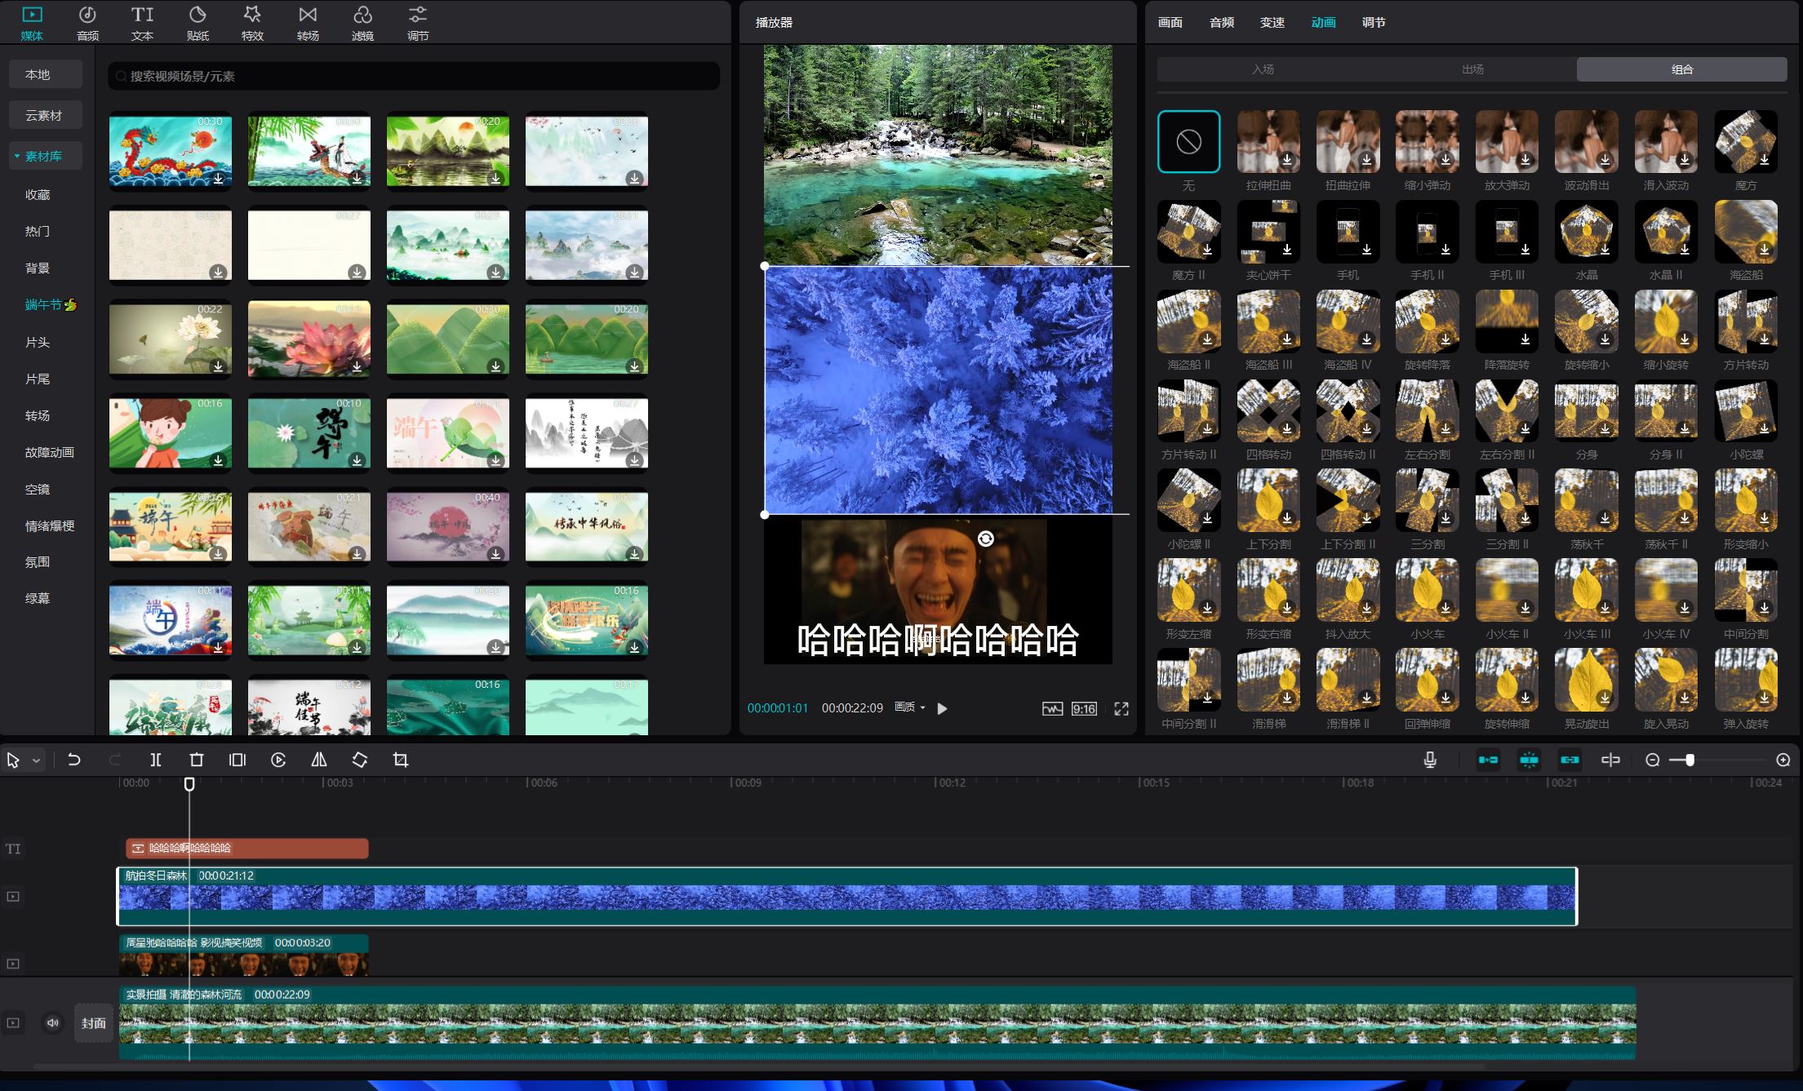This screenshot has height=1091, width=1803.
Task: Click the mirror flip icon
Action: pos(319,760)
